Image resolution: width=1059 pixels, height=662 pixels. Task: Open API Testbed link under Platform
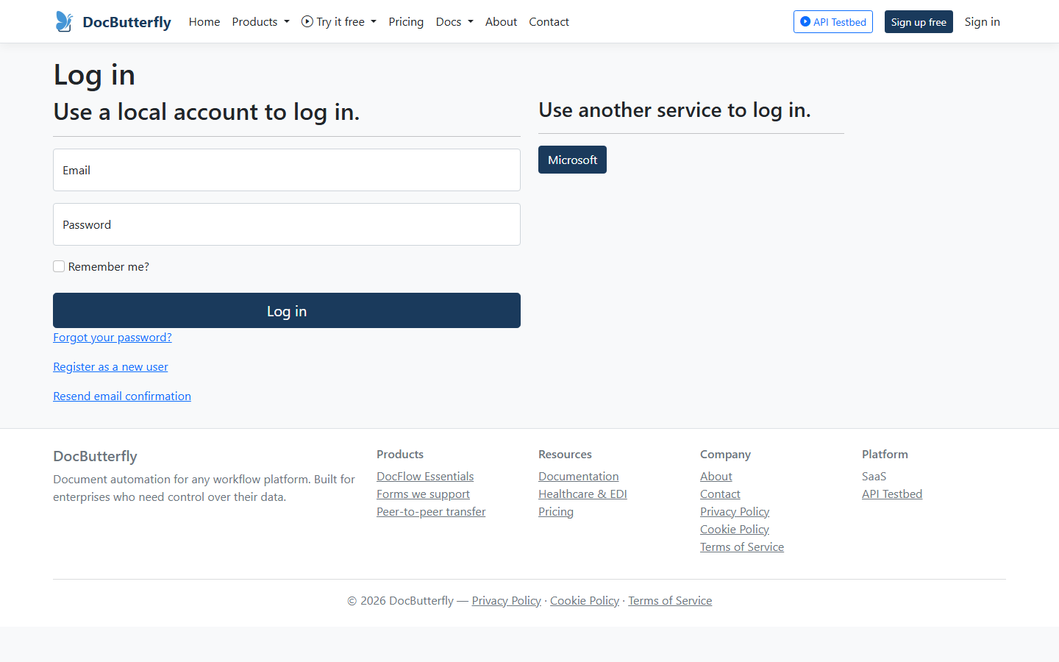892,494
